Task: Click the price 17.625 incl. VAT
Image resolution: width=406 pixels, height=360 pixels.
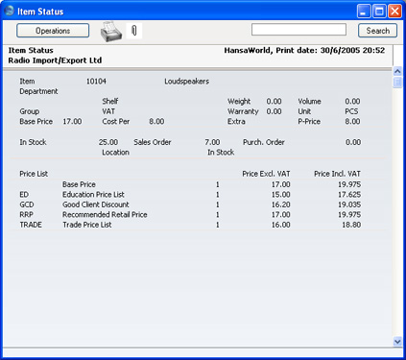Action: click(x=349, y=195)
